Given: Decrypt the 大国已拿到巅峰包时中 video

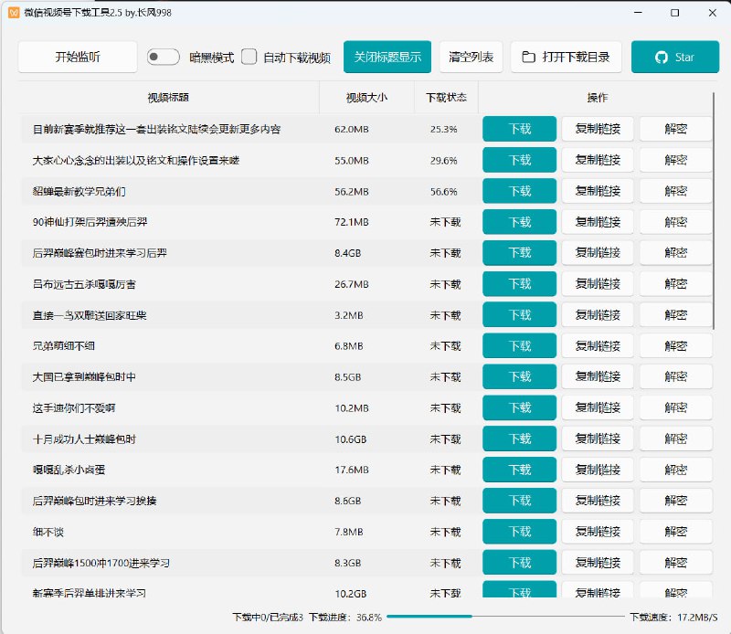Looking at the screenshot, I should 677,376.
